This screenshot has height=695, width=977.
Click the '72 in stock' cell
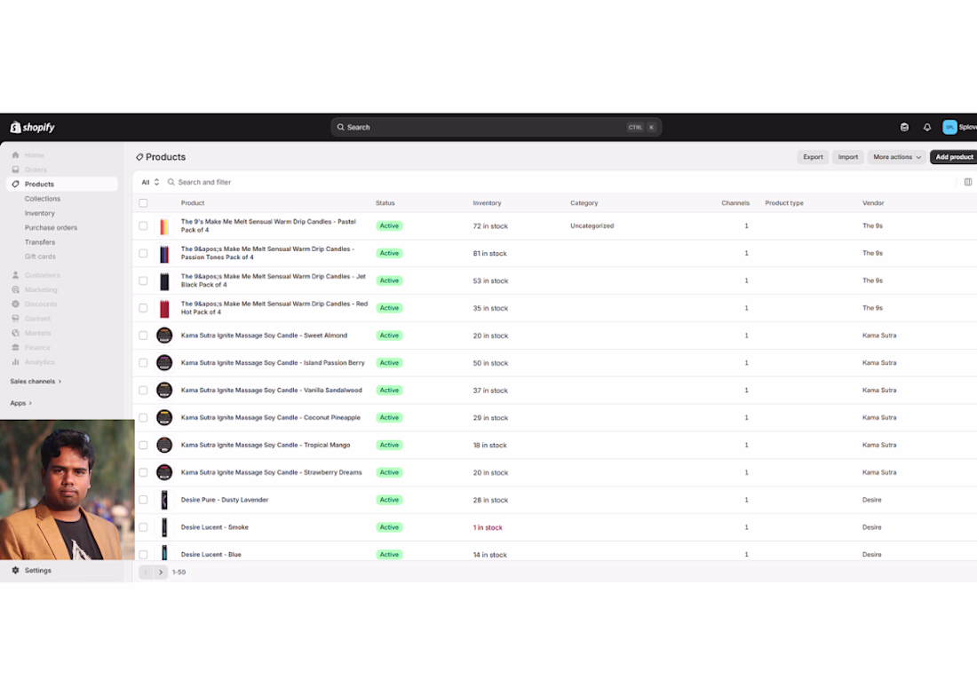[490, 226]
